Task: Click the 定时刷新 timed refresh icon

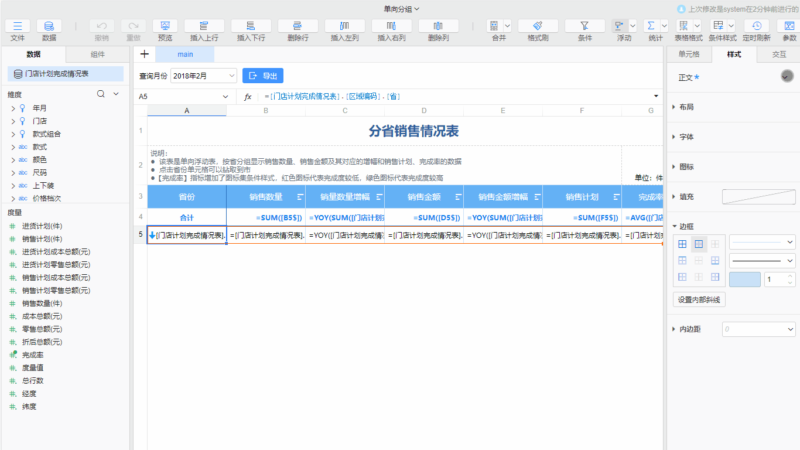Action: click(756, 26)
